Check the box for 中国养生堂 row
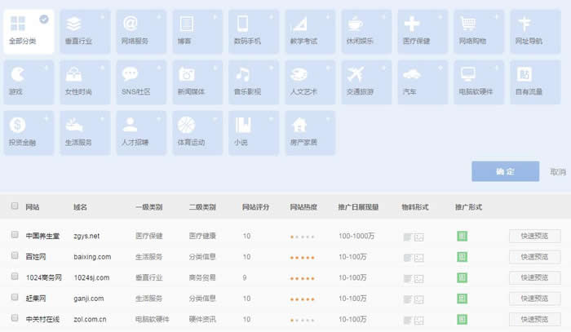Screen dimensions: 571x332 [15, 235]
